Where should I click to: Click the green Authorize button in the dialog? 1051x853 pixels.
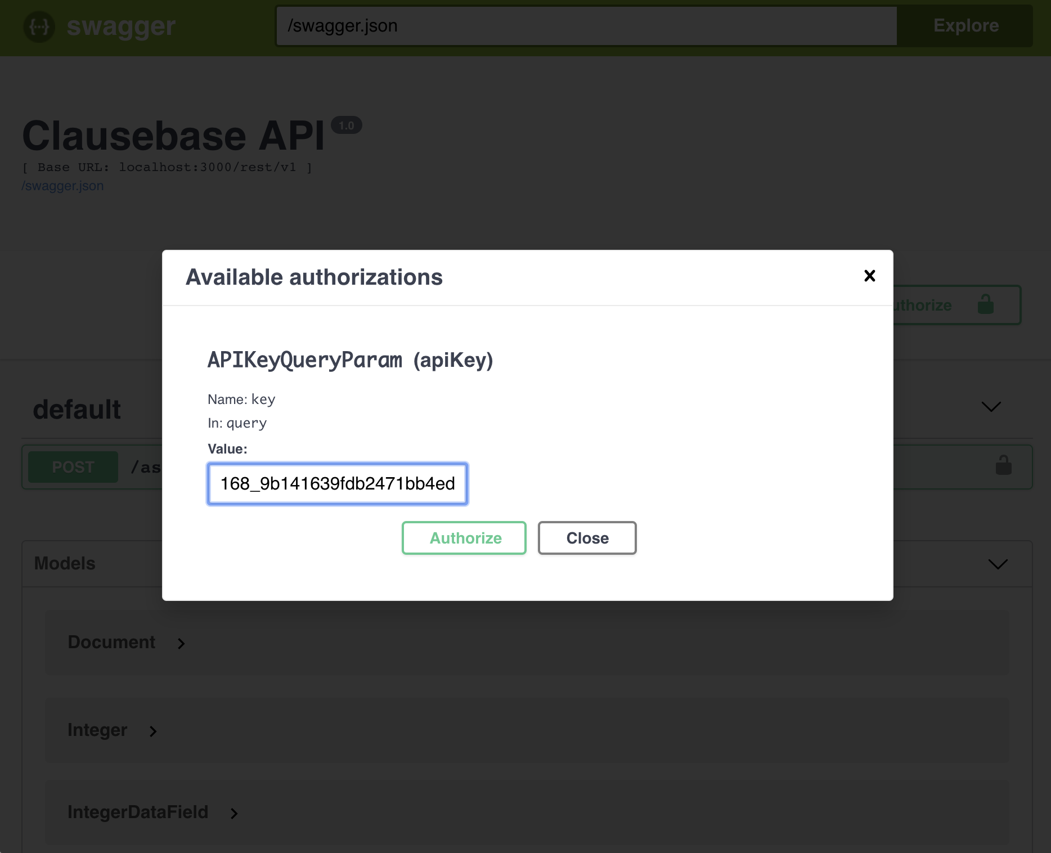pos(464,538)
